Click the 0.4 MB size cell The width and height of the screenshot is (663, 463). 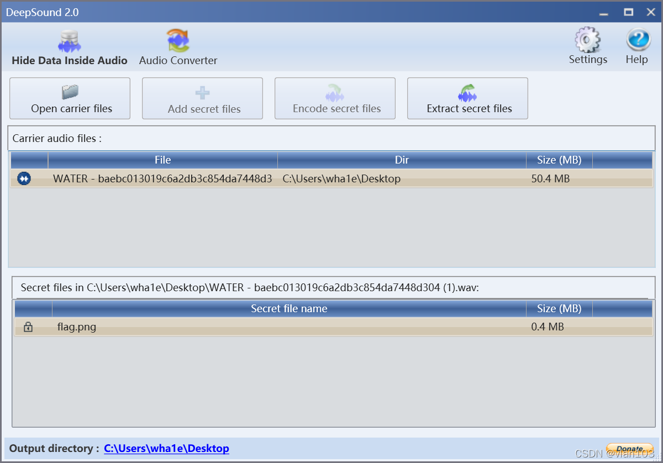pyautogui.click(x=548, y=327)
